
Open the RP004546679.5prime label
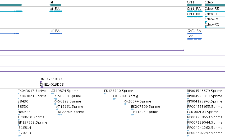[204, 91]
